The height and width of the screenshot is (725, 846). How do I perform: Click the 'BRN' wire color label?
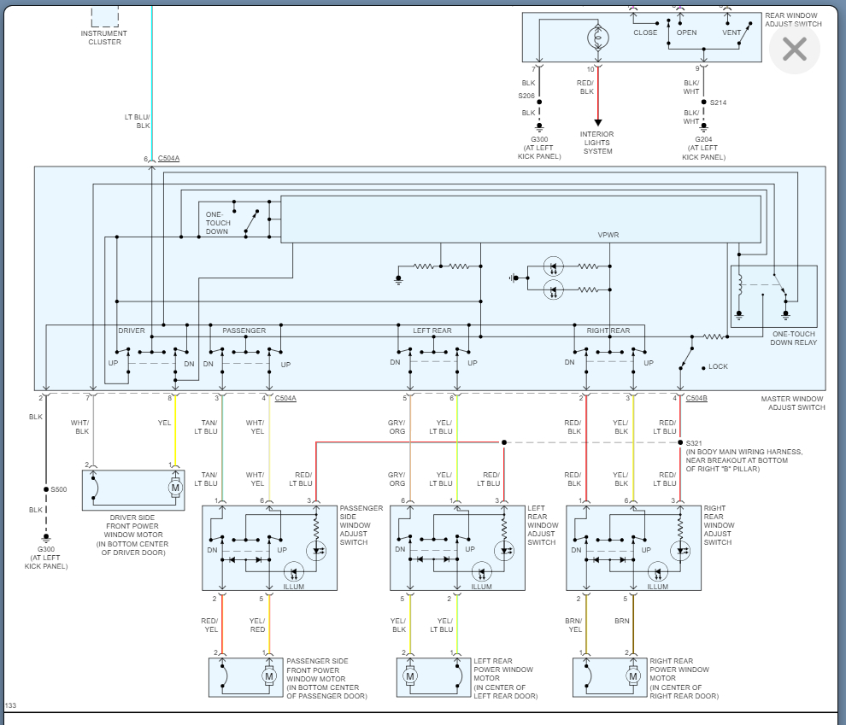(621, 621)
